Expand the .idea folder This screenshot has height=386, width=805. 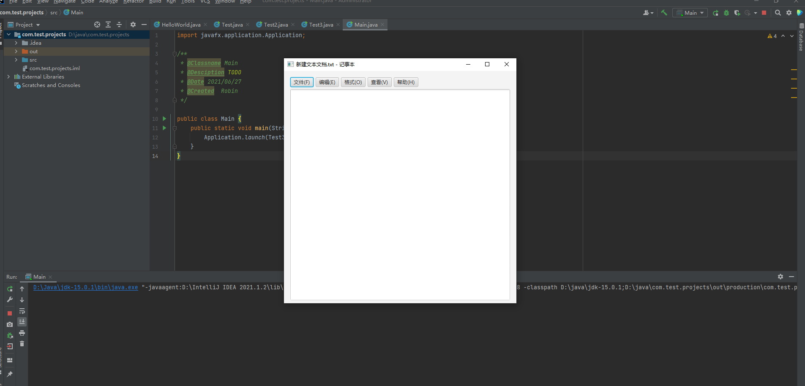[x=16, y=43]
